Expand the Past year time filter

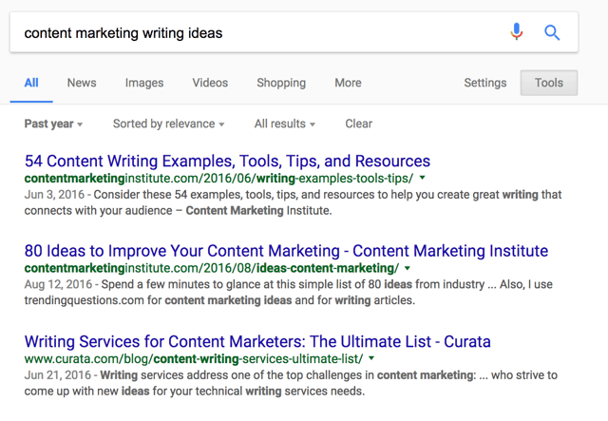point(53,124)
